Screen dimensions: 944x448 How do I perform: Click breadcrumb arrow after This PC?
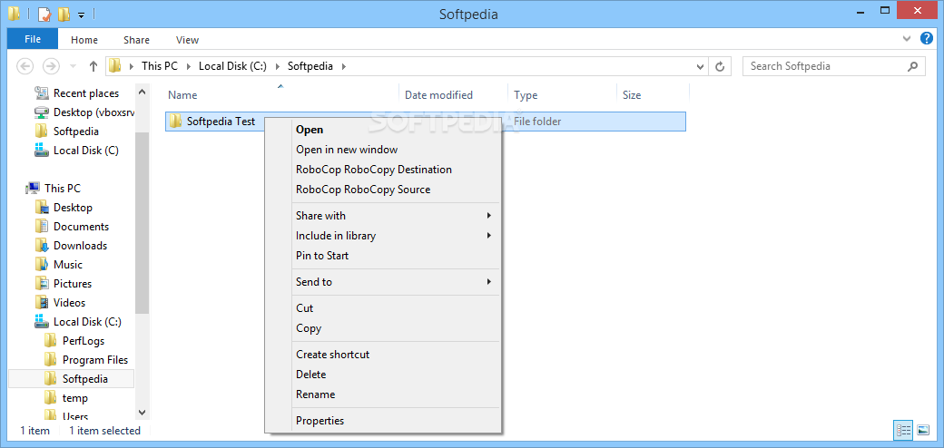pos(189,66)
